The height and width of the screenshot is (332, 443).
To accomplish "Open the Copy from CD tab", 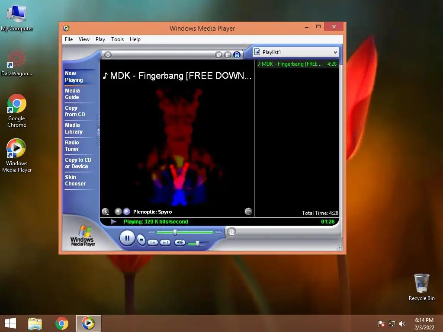I will point(75,111).
